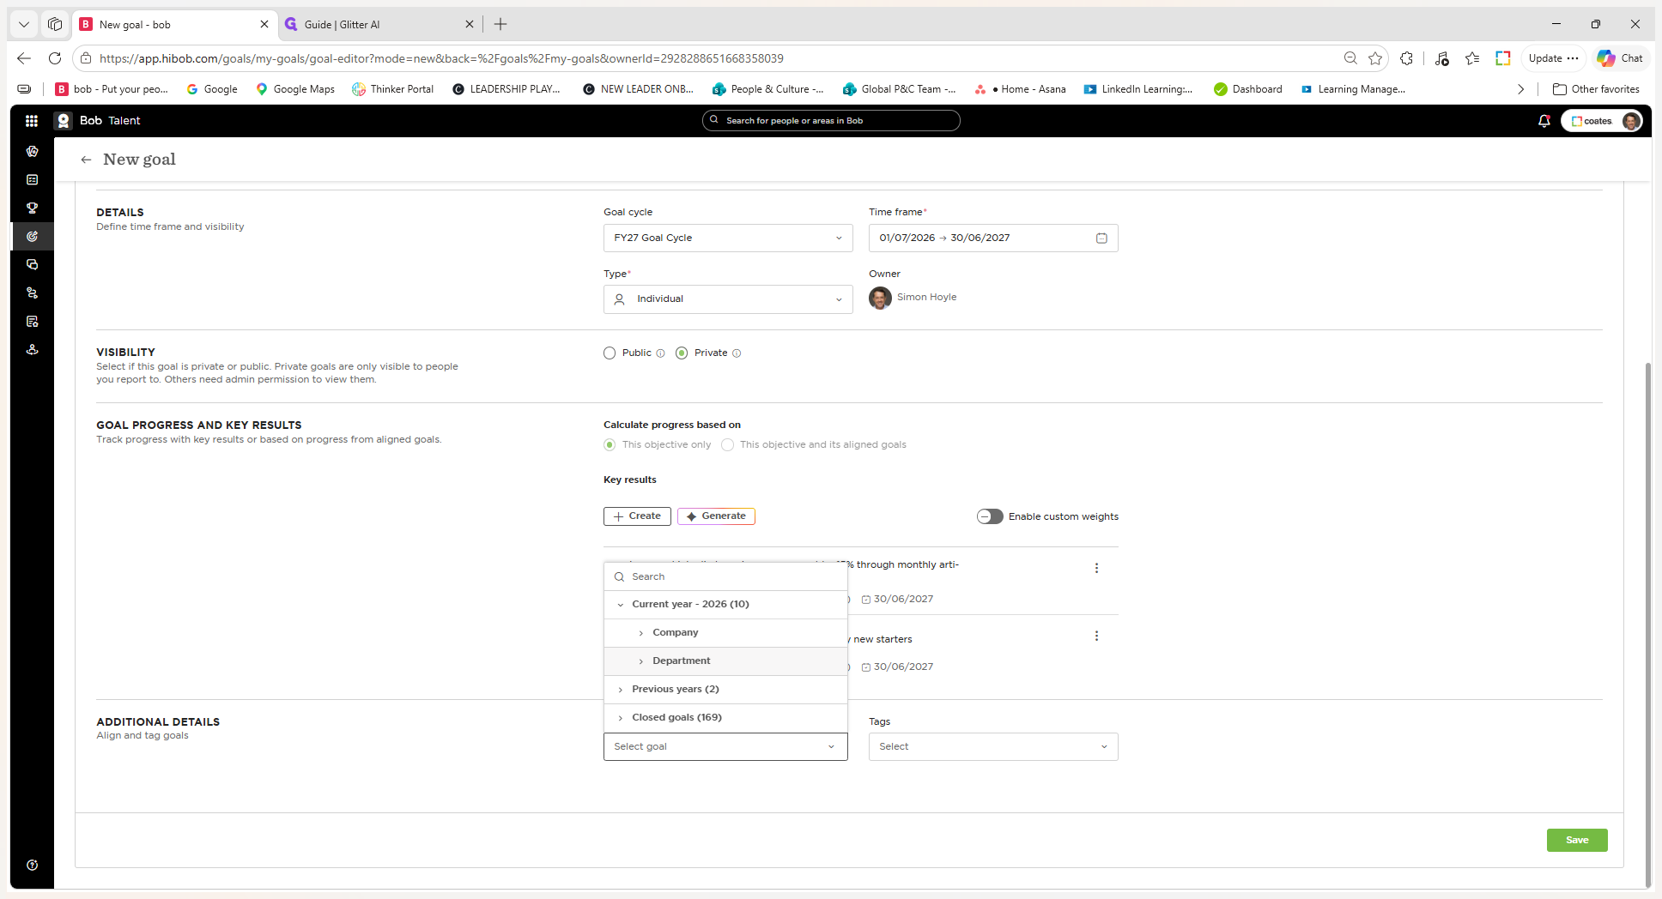Show info tooltip next to Private
The image size is (1662, 899).
click(737, 353)
